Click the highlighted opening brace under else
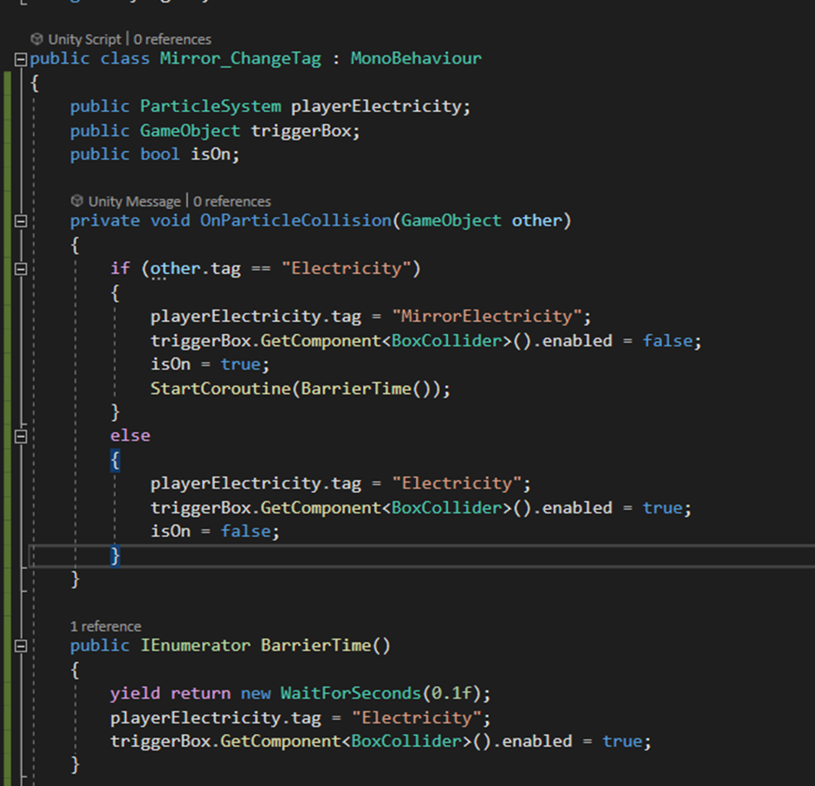The image size is (815, 786). tap(114, 461)
